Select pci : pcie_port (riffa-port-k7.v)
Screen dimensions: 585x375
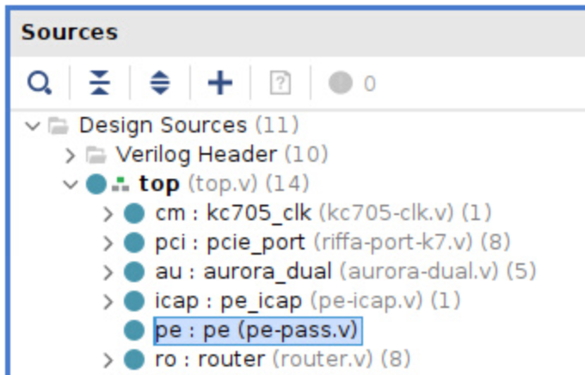(x=332, y=243)
